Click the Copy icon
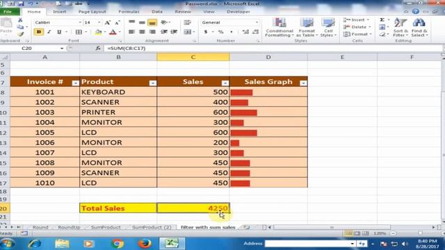This screenshot has width=445, height=250. click(x=20, y=27)
